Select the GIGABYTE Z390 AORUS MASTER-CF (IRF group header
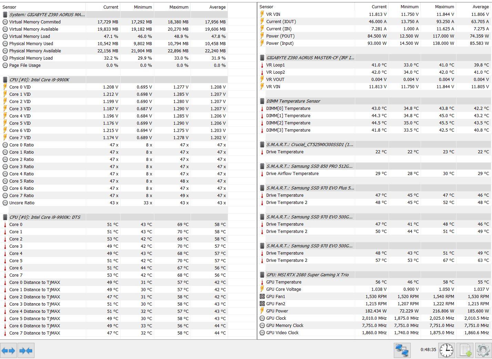 point(375,58)
